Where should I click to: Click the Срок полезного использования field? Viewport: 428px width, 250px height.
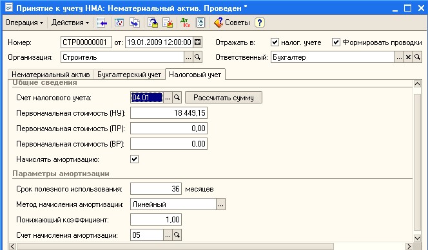point(156,189)
